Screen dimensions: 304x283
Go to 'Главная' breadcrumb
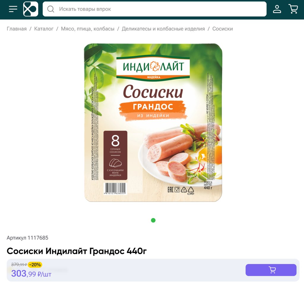pos(17,29)
